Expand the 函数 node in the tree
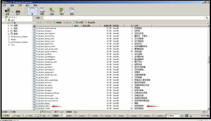The image size is (211, 121). pos(8,28)
